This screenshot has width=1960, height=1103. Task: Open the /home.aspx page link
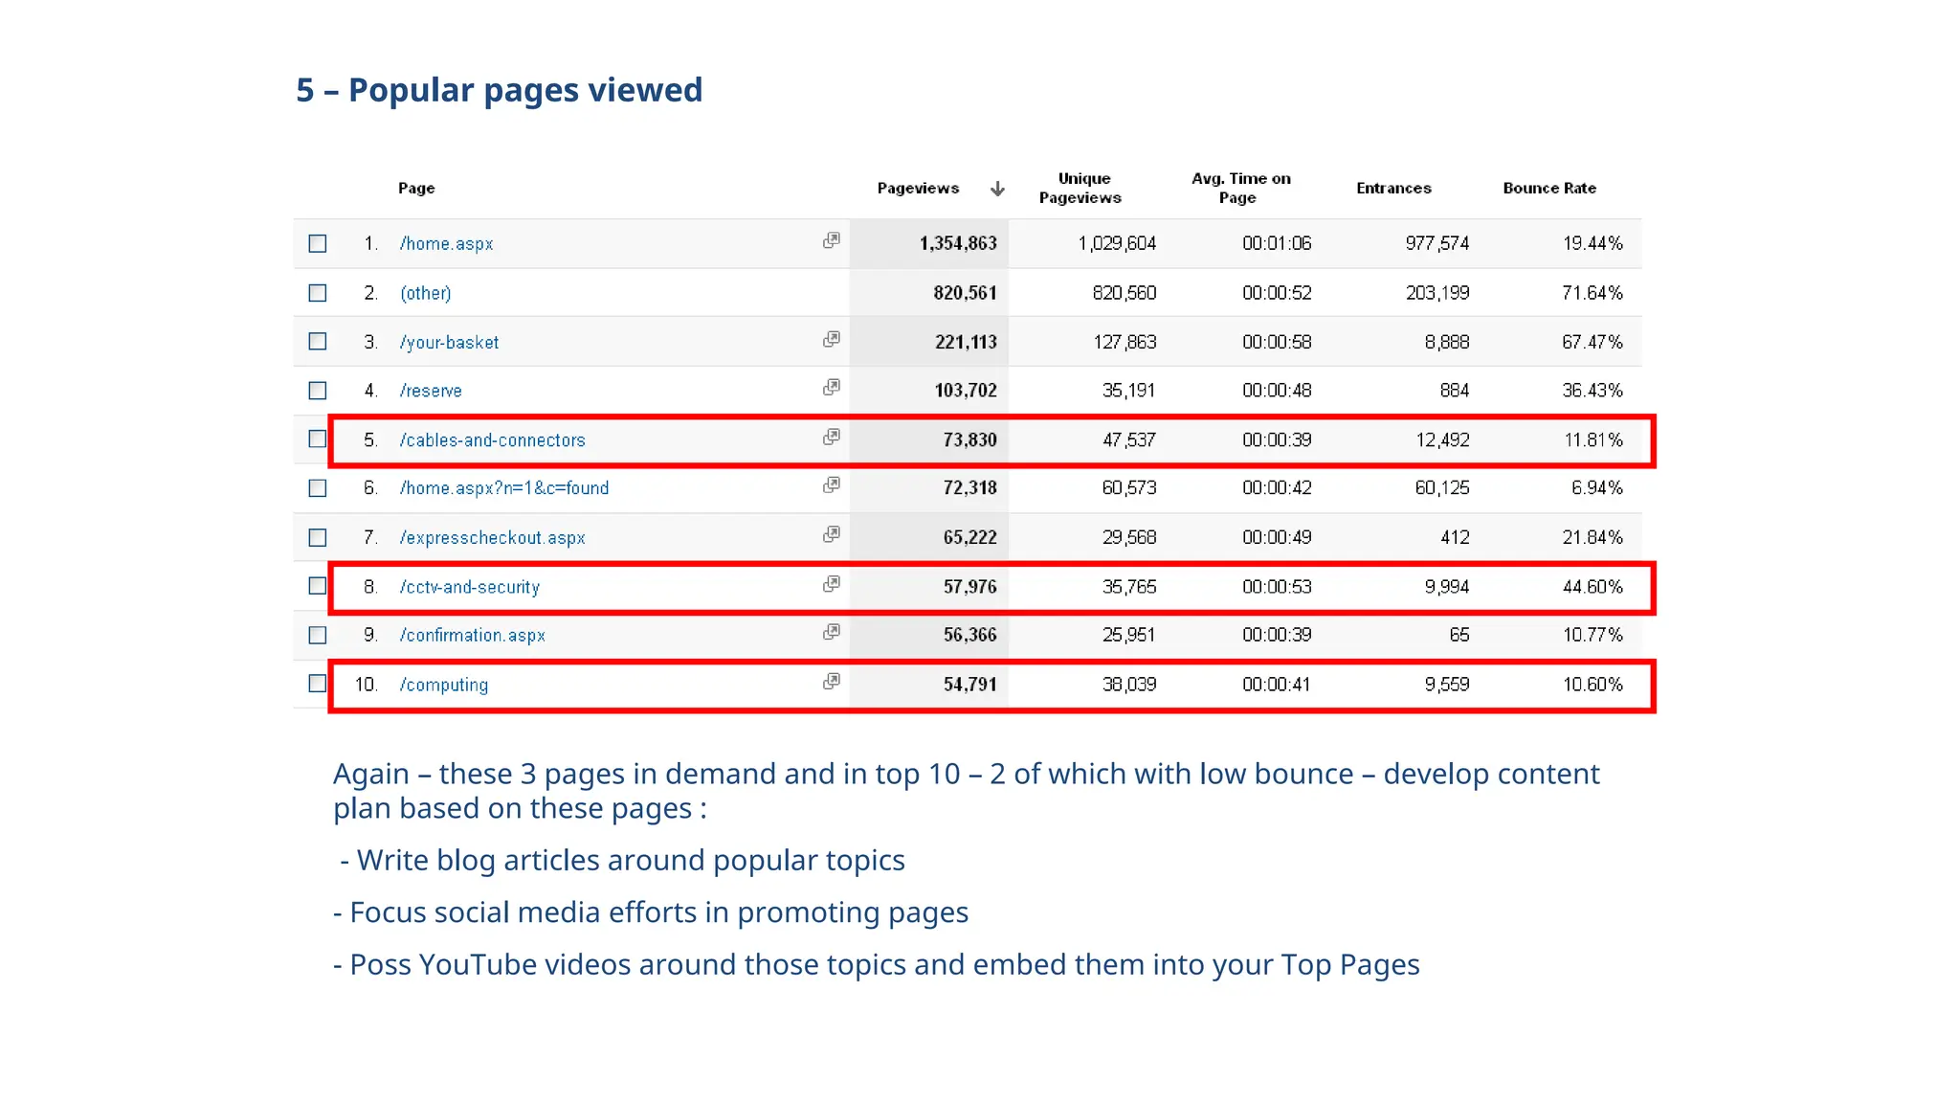(447, 244)
